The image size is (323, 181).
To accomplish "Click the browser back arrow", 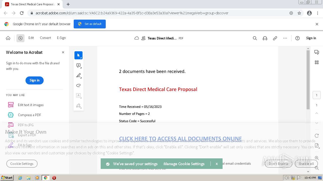I will [x=6, y=13].
